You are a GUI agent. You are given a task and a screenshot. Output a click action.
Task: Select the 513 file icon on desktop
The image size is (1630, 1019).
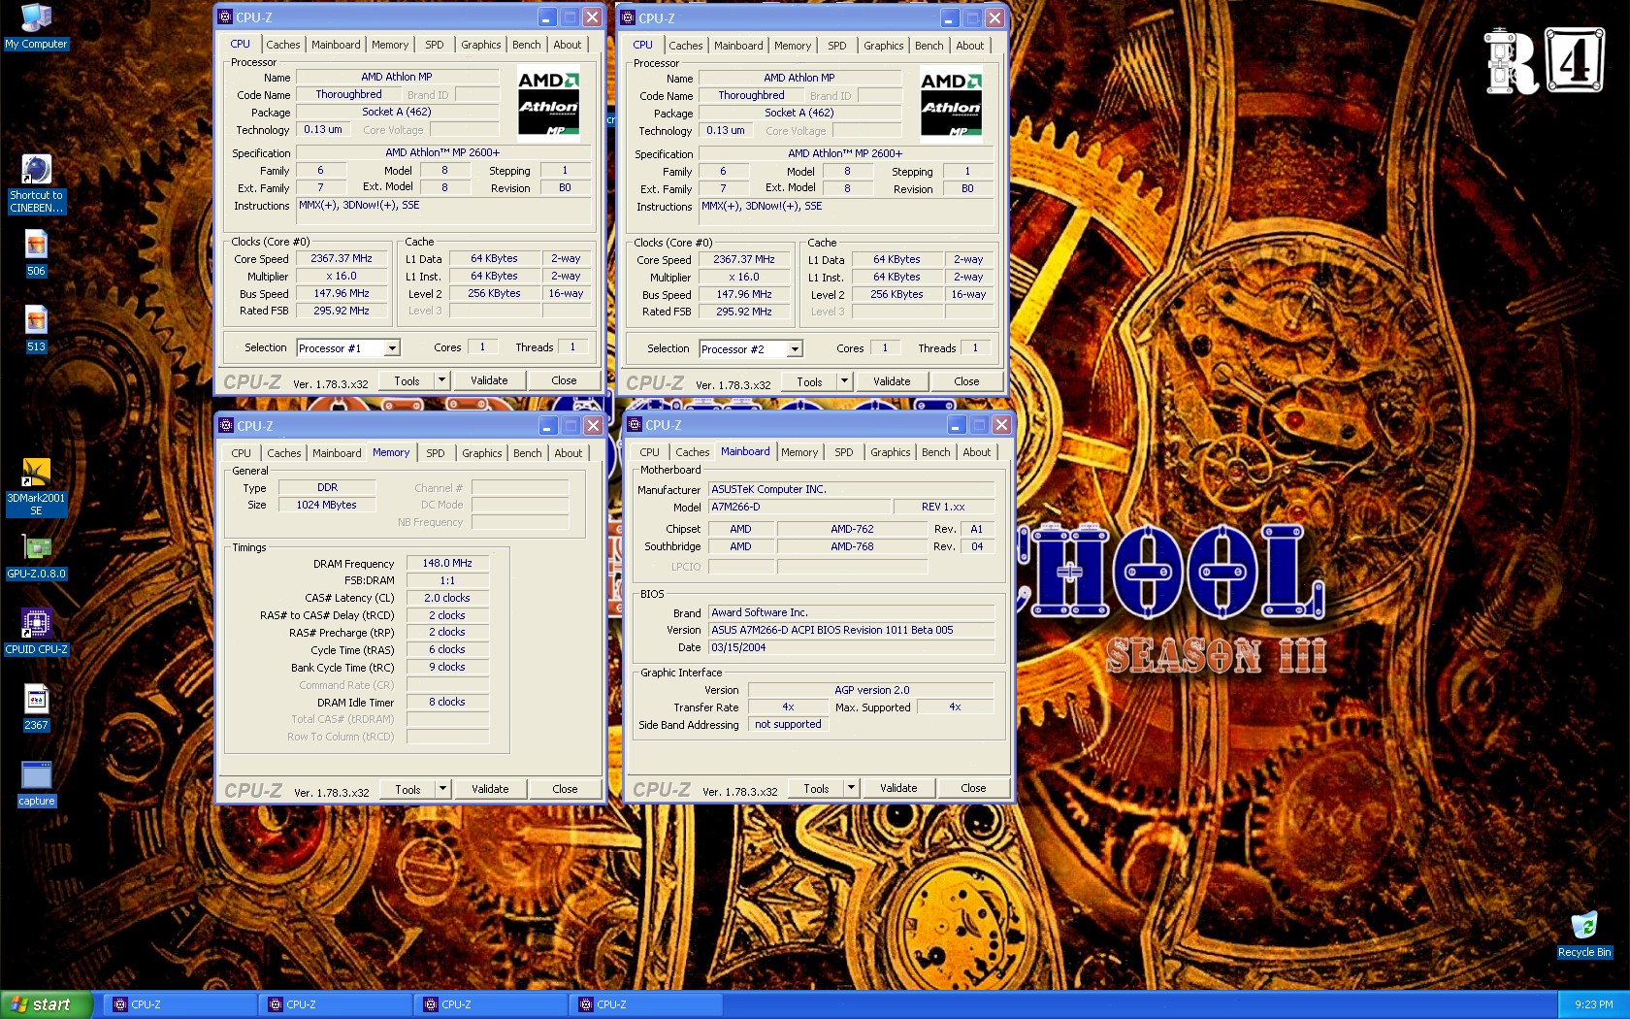point(36,329)
